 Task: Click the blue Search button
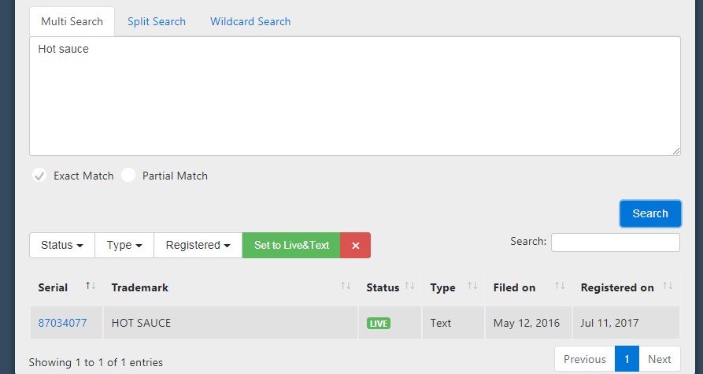(650, 213)
